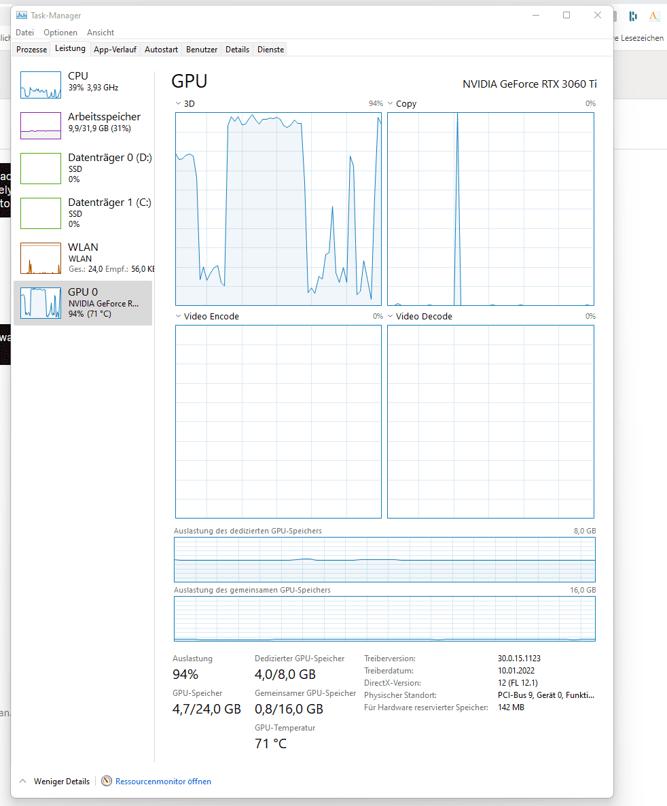Screen dimensions: 667x806
Task: Click the shared GPU memory usage graph
Action: (x=385, y=619)
